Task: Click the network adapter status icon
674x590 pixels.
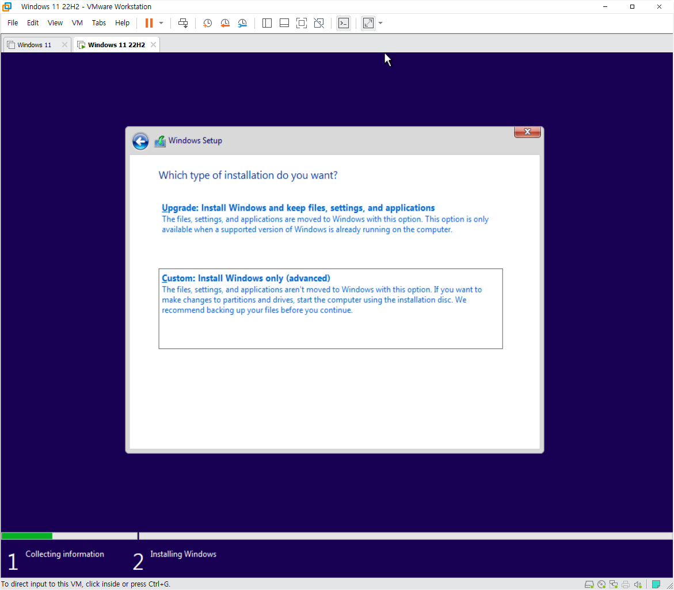Action: click(614, 584)
